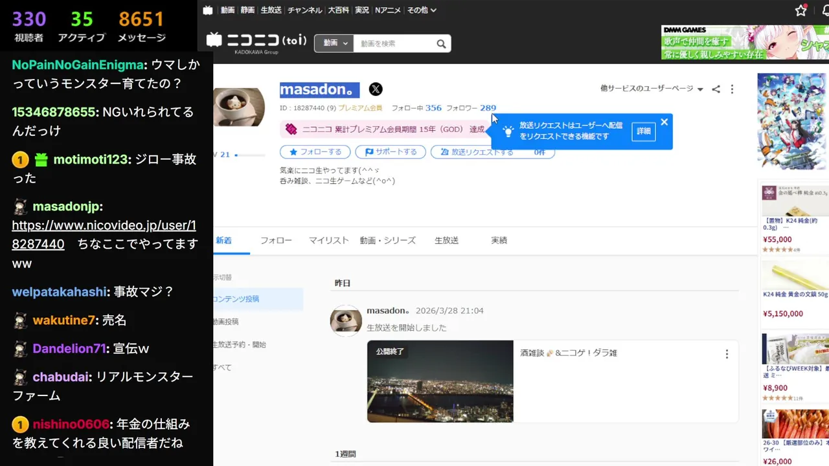
Task: Focus the 動画を検索 search field
Action: coord(394,43)
